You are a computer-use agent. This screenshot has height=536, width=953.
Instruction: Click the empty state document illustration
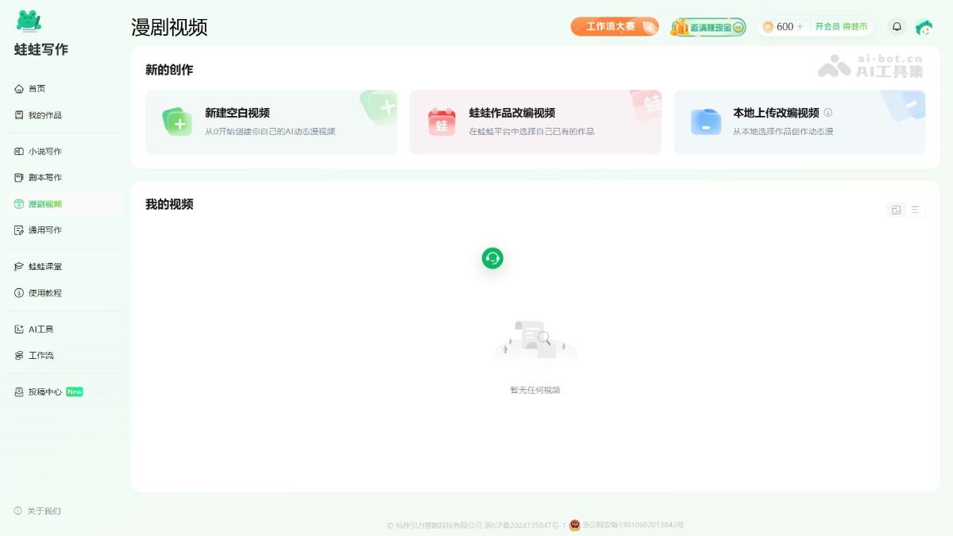click(x=535, y=341)
